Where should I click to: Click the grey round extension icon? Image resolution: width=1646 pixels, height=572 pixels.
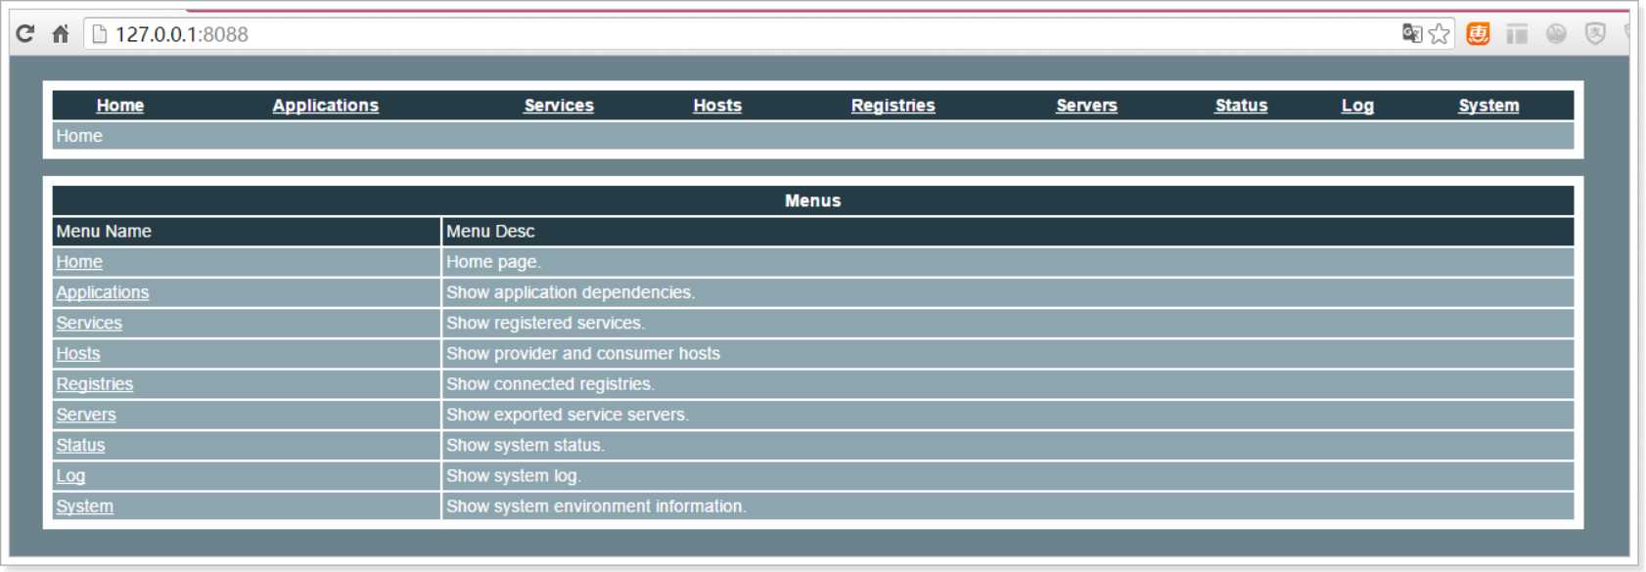(x=1556, y=34)
